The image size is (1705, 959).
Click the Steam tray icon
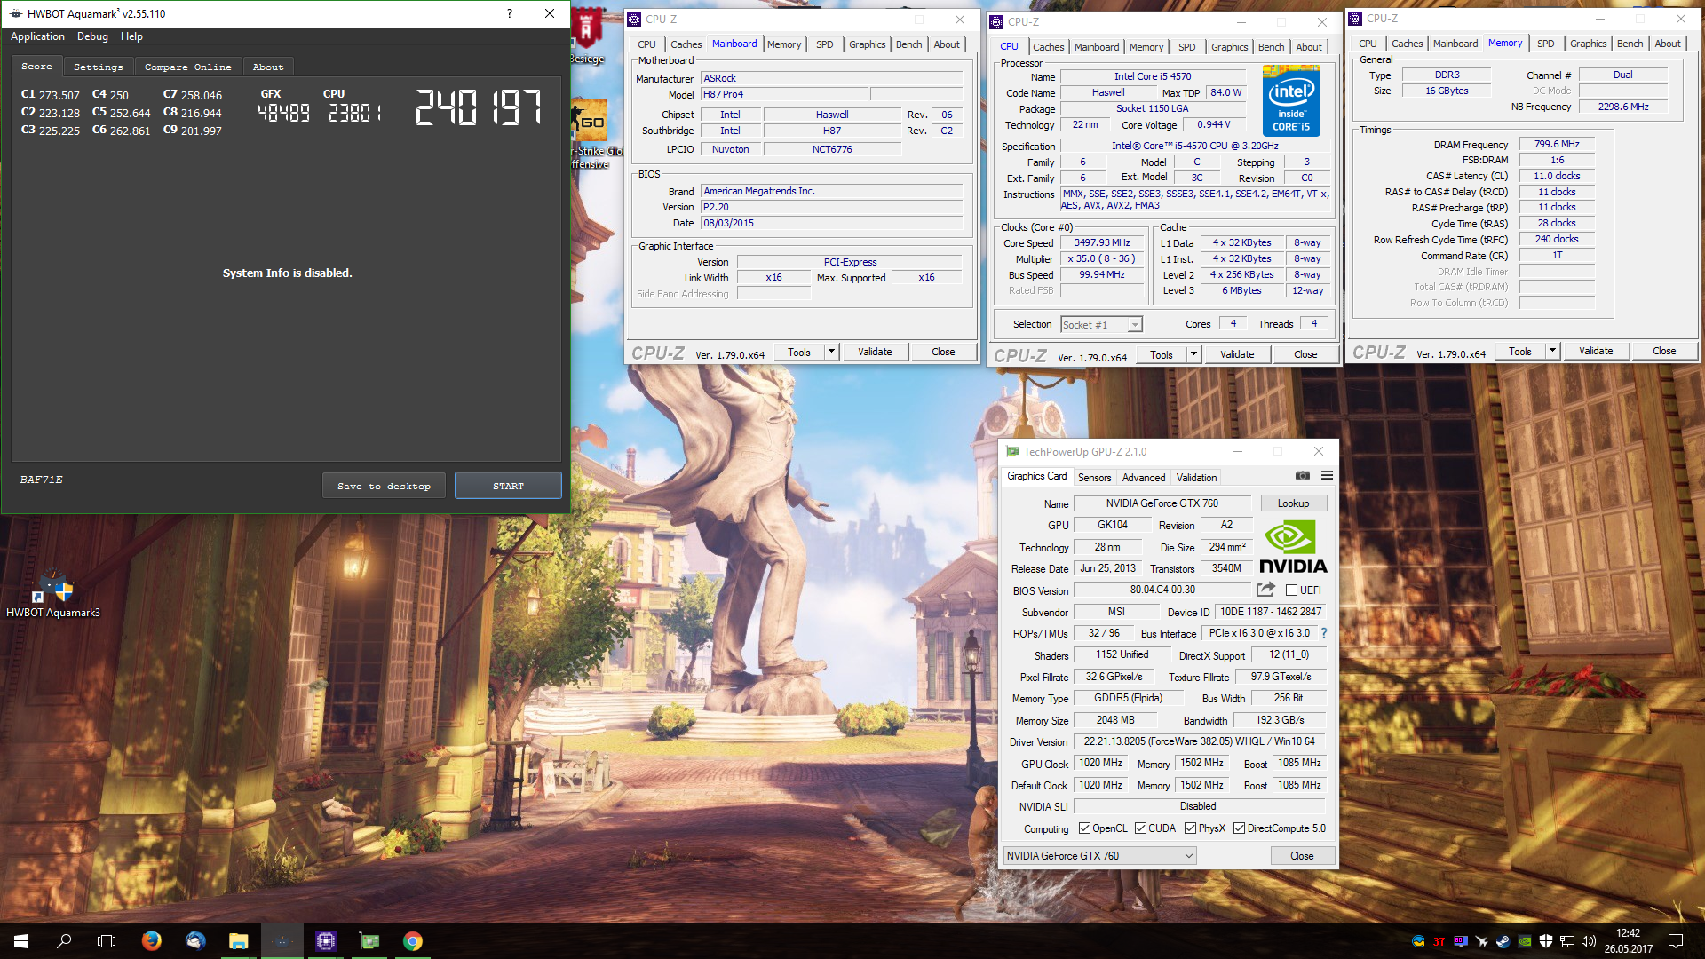coord(1503,941)
